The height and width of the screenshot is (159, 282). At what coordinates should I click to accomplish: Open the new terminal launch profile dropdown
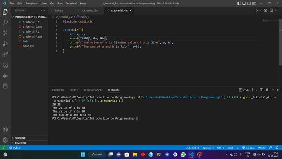click(x=256, y=90)
